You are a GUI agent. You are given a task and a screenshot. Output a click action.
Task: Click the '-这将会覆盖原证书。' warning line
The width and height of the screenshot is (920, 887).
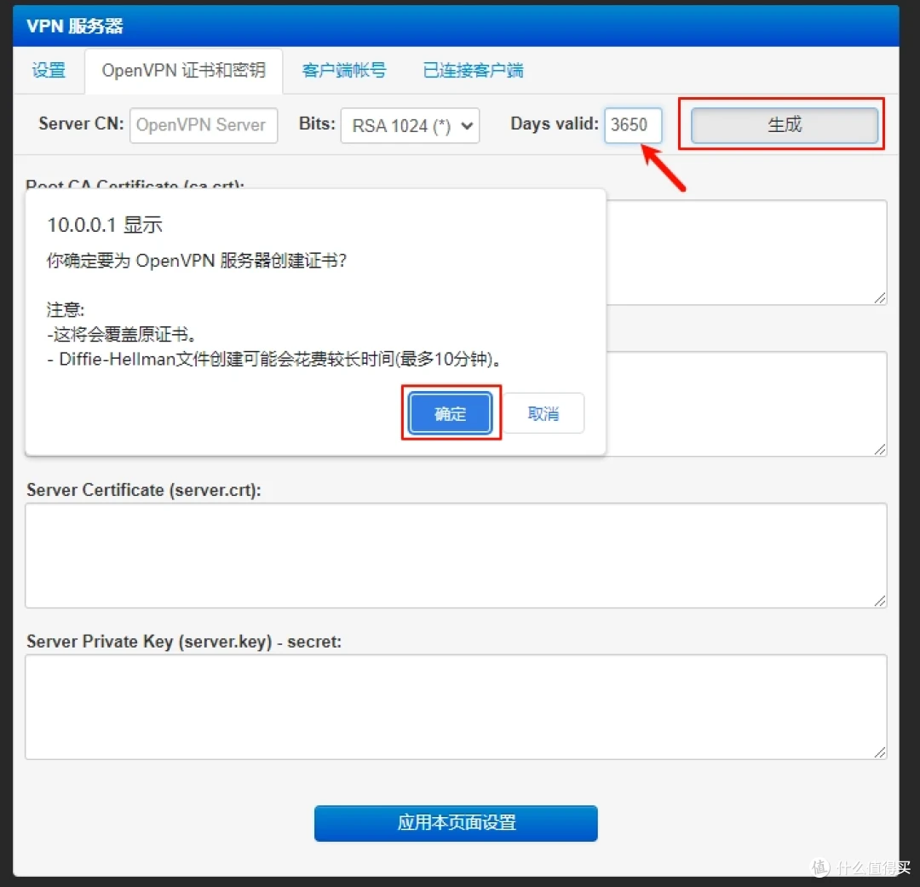point(122,335)
